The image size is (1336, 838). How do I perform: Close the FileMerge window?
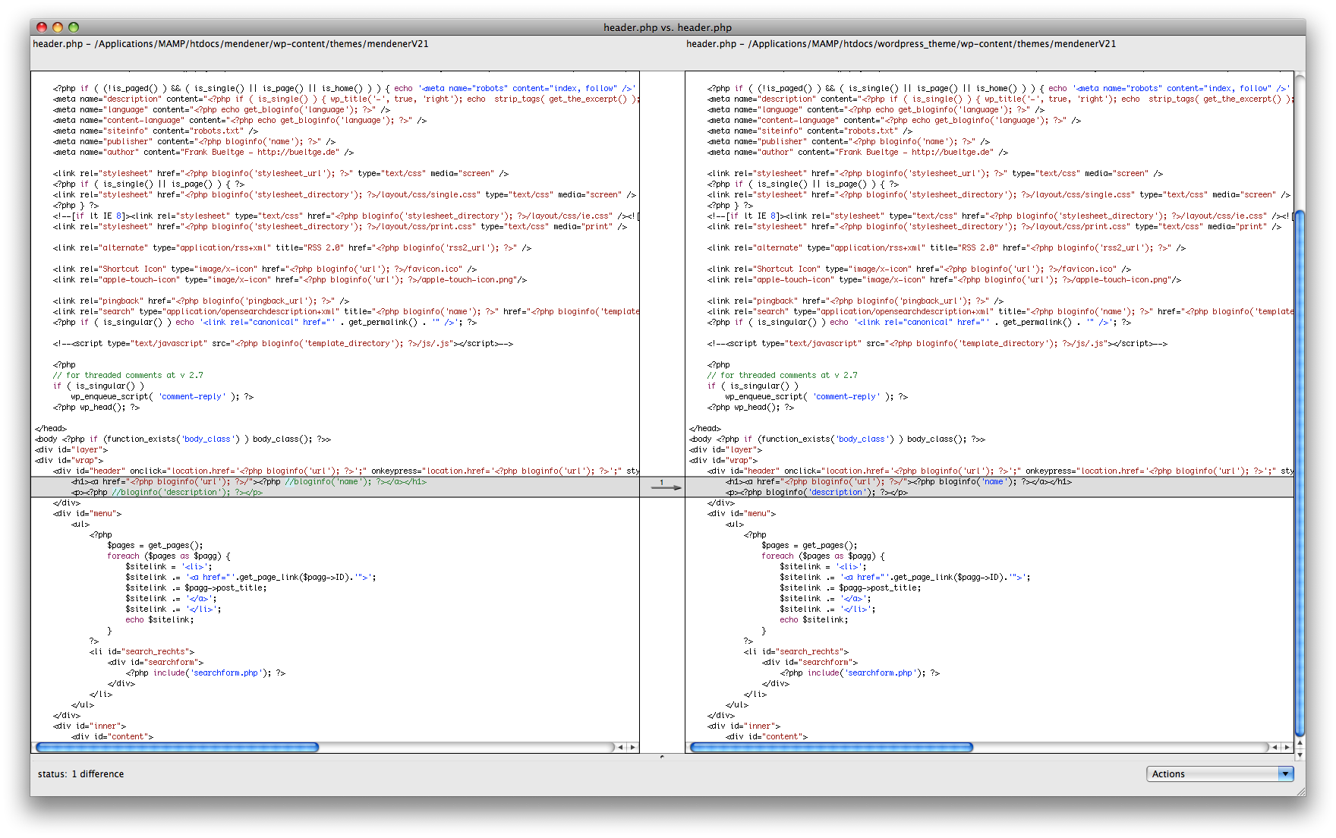pyautogui.click(x=42, y=27)
